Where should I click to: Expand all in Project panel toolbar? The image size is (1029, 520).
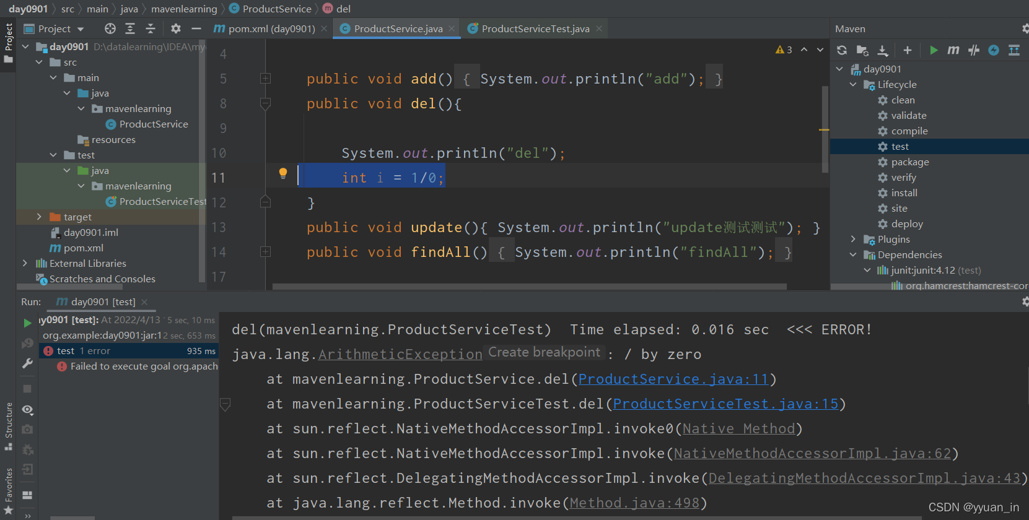130,28
